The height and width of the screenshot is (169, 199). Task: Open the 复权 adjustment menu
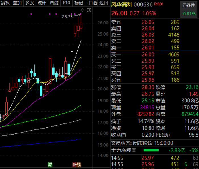pyautogui.click(x=5, y=3)
